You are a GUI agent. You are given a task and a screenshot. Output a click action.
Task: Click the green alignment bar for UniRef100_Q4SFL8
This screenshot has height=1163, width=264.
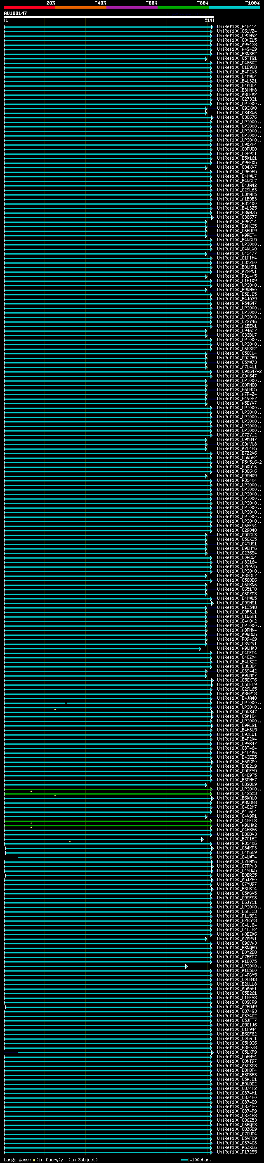click(x=108, y=821)
